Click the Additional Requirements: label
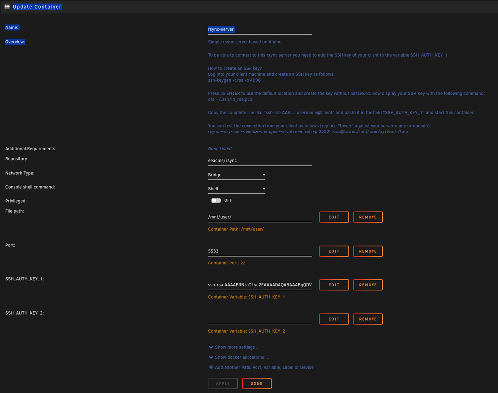This screenshot has height=393, width=498. pos(31,149)
